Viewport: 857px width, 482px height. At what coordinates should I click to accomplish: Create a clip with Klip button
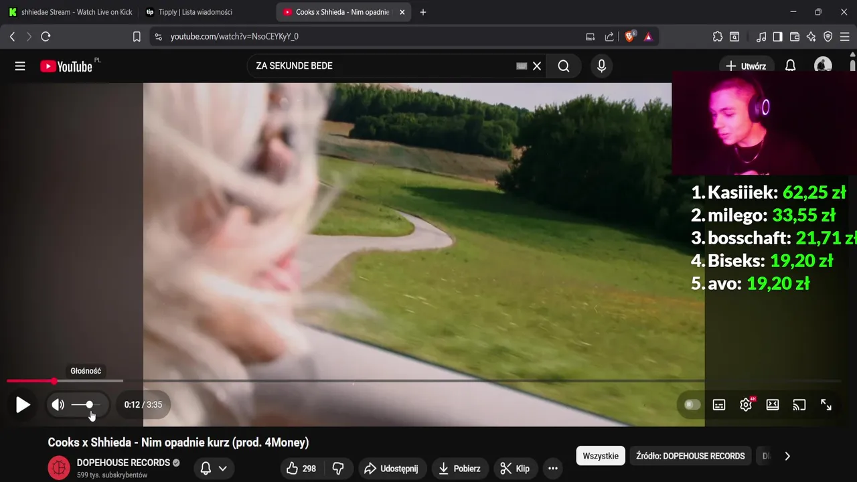pos(516,468)
